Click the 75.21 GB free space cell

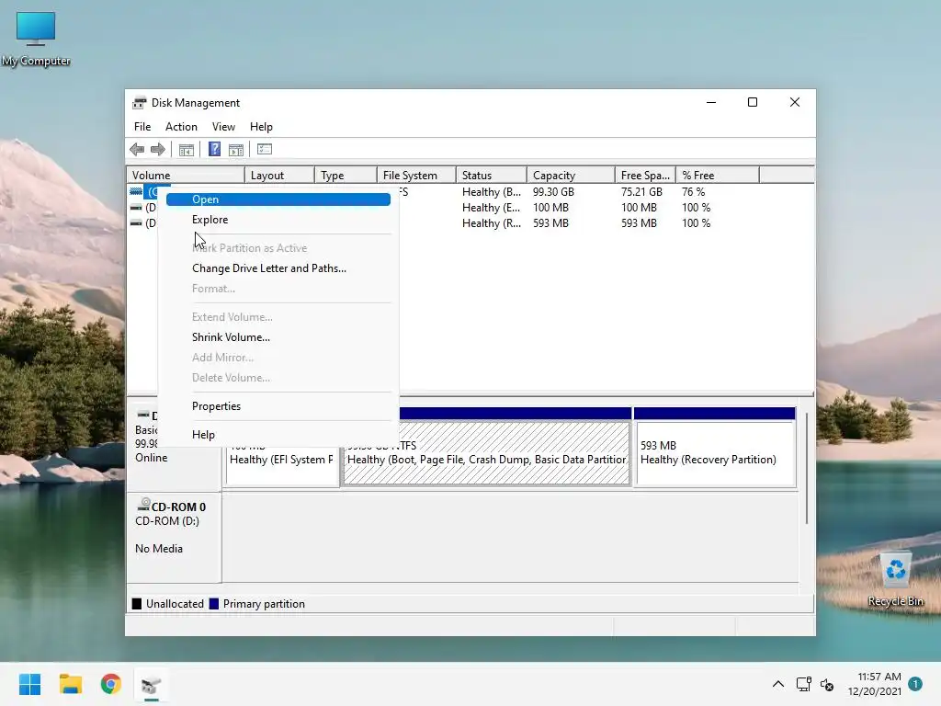641,192
